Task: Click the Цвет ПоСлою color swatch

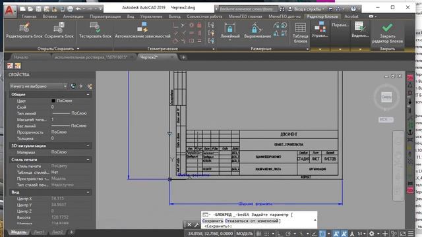Action: click(x=53, y=101)
